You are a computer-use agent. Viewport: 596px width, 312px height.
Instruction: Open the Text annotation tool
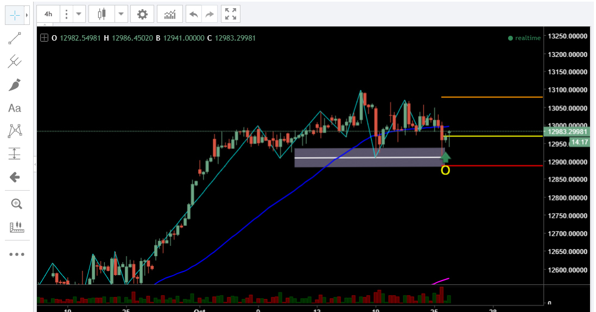pyautogui.click(x=15, y=108)
